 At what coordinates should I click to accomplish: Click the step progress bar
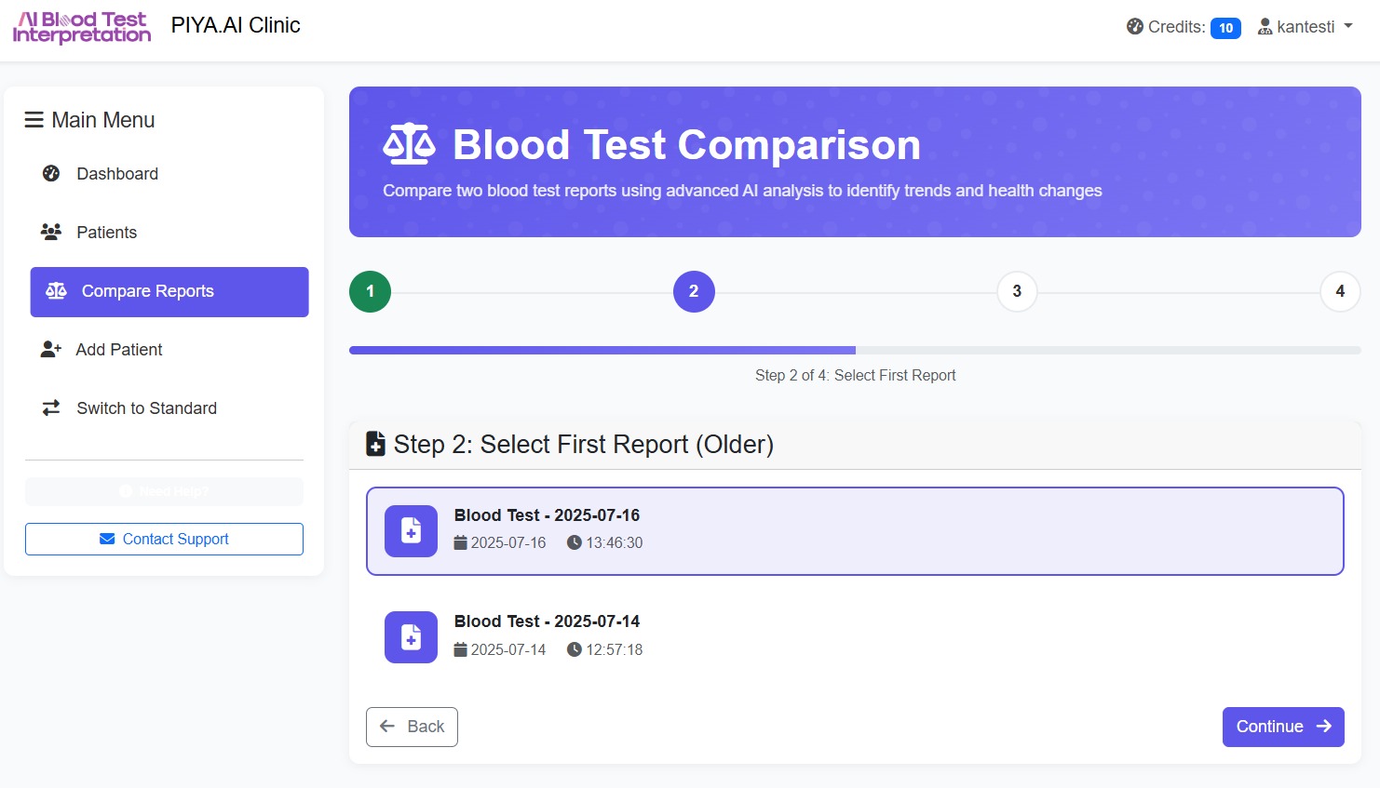click(x=854, y=351)
